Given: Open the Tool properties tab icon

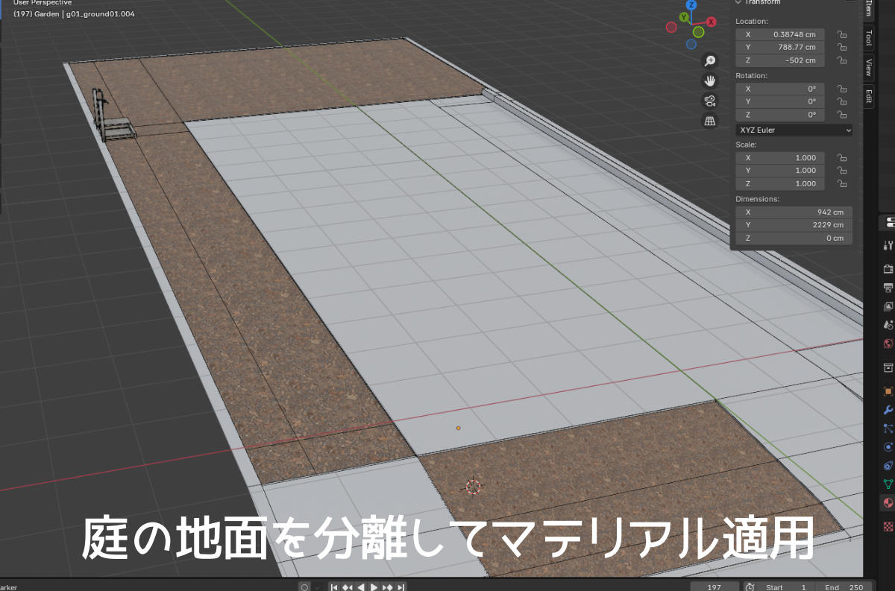Looking at the screenshot, I should click(x=888, y=245).
